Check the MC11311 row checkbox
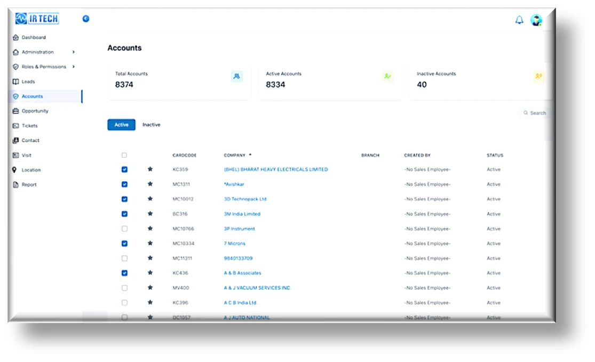Image resolution: width=595 pixels, height=362 pixels. pyautogui.click(x=124, y=258)
